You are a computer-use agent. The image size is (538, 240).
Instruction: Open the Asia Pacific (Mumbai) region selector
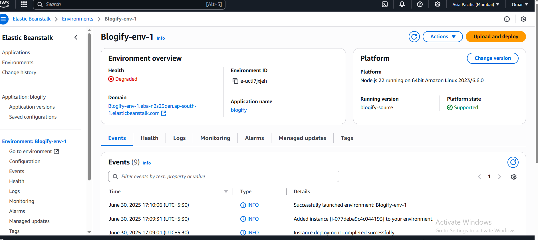pyautogui.click(x=476, y=4)
